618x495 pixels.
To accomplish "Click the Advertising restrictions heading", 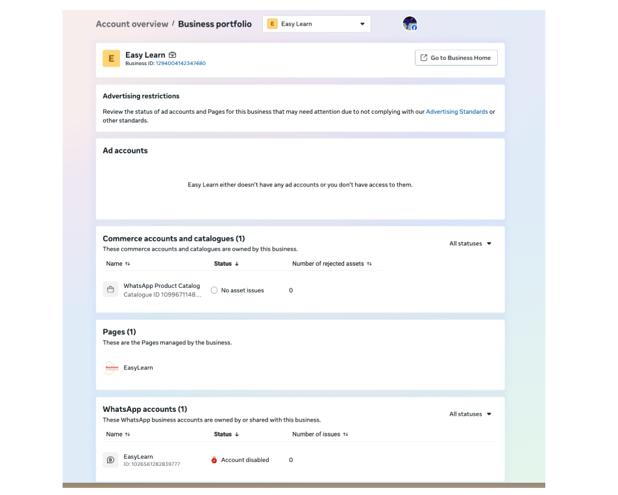I will pos(141,96).
